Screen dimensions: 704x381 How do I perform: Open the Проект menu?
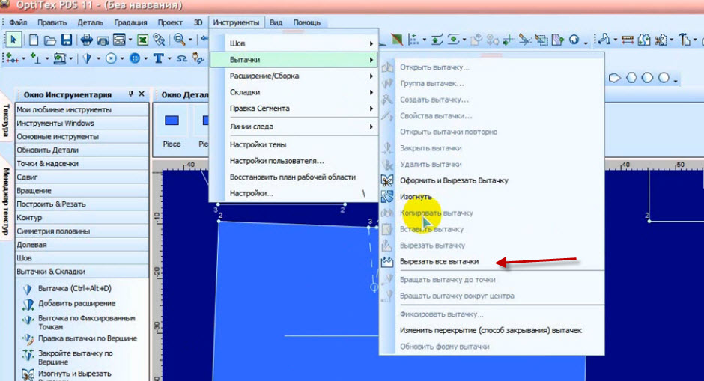pyautogui.click(x=170, y=22)
